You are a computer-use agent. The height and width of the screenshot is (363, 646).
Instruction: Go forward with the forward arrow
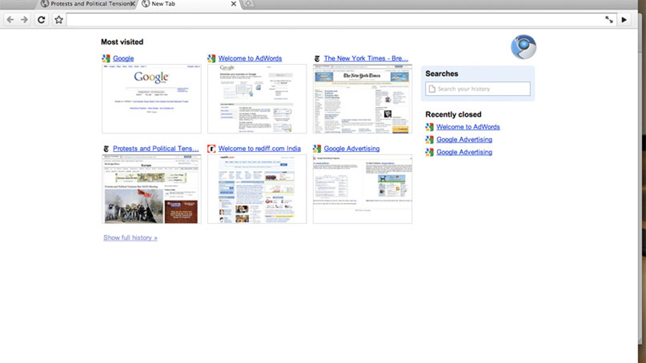[x=25, y=20]
